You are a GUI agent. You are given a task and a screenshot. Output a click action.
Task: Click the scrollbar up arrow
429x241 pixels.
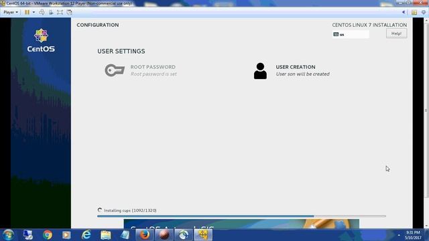[x=426, y=20]
